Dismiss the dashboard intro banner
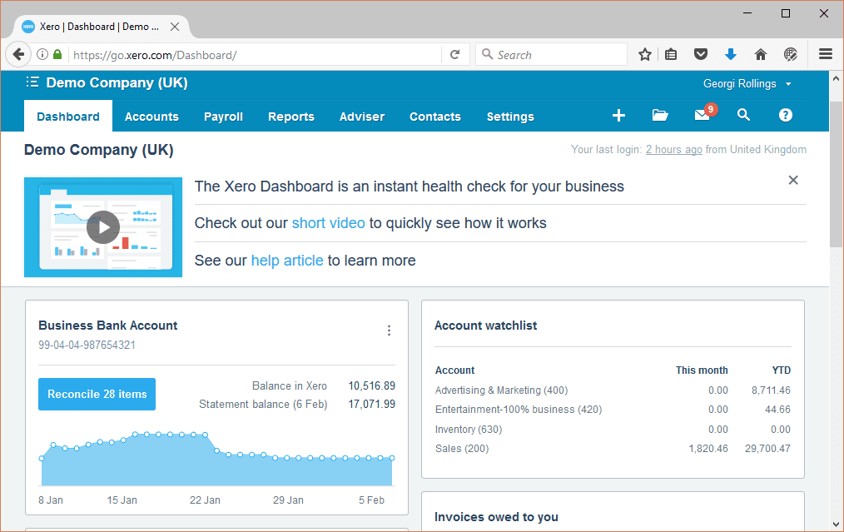844x532 pixels. click(793, 181)
